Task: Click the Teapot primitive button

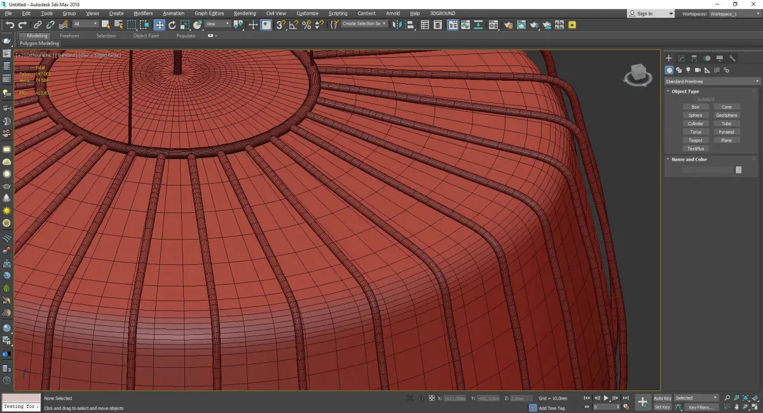Action: [696, 140]
